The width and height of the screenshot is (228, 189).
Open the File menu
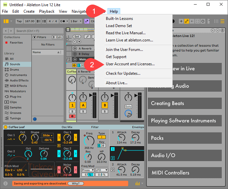[x=5, y=11]
